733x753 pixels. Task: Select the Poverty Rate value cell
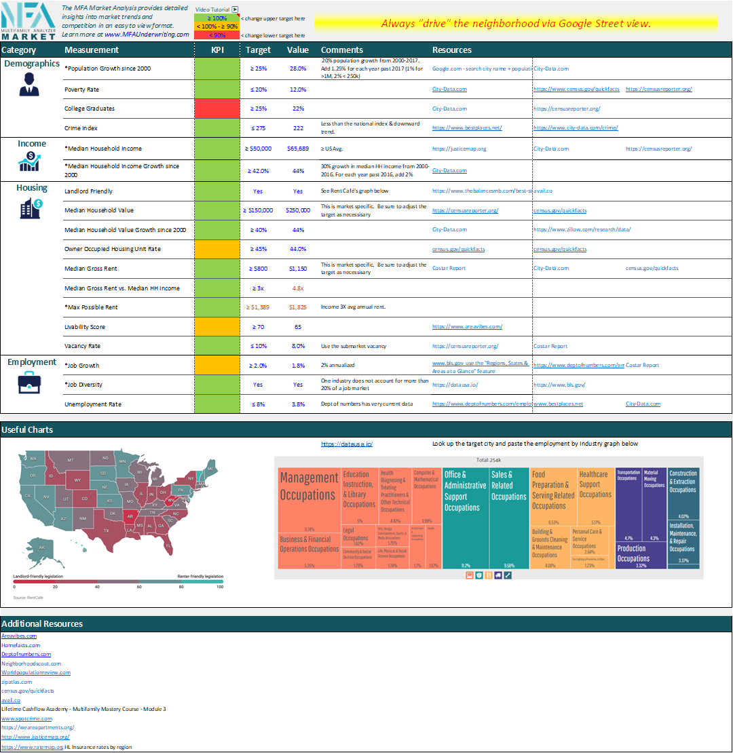(297, 90)
